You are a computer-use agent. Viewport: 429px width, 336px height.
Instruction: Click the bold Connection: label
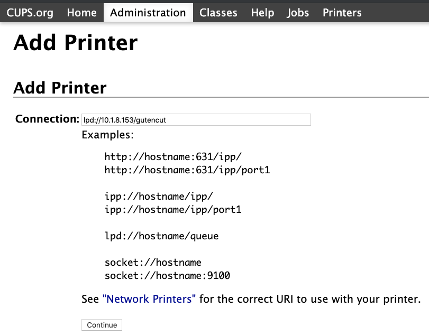47,119
